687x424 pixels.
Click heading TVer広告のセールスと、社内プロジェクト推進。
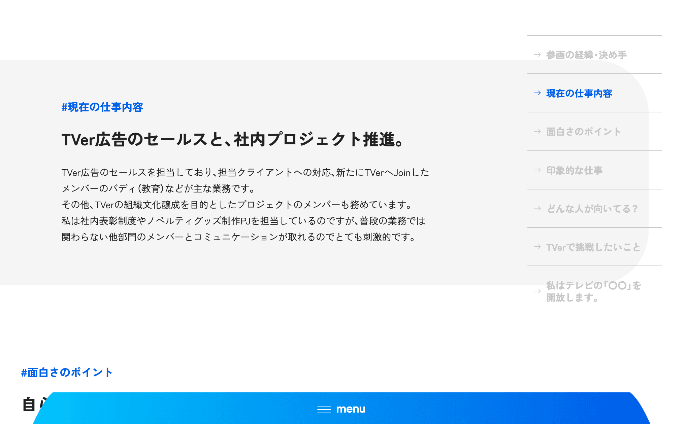[232, 139]
